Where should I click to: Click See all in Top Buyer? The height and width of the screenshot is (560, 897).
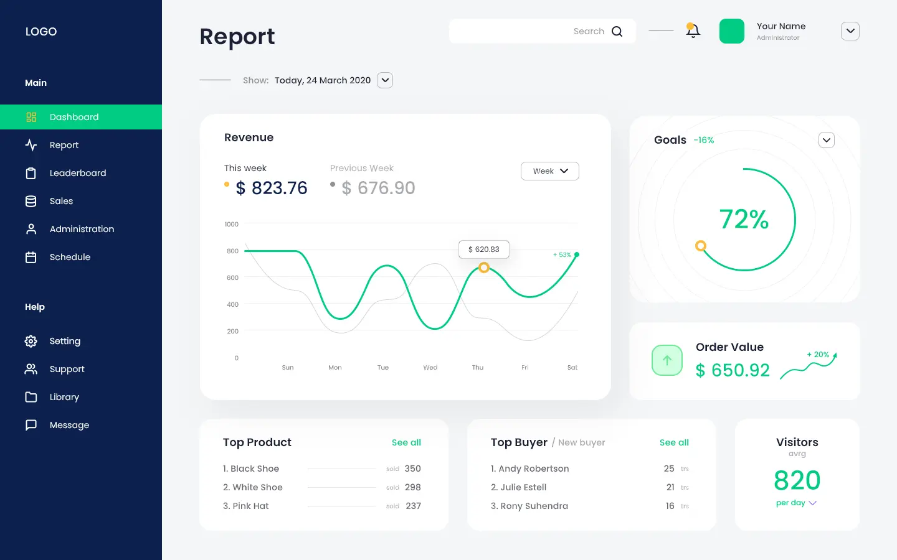(674, 442)
